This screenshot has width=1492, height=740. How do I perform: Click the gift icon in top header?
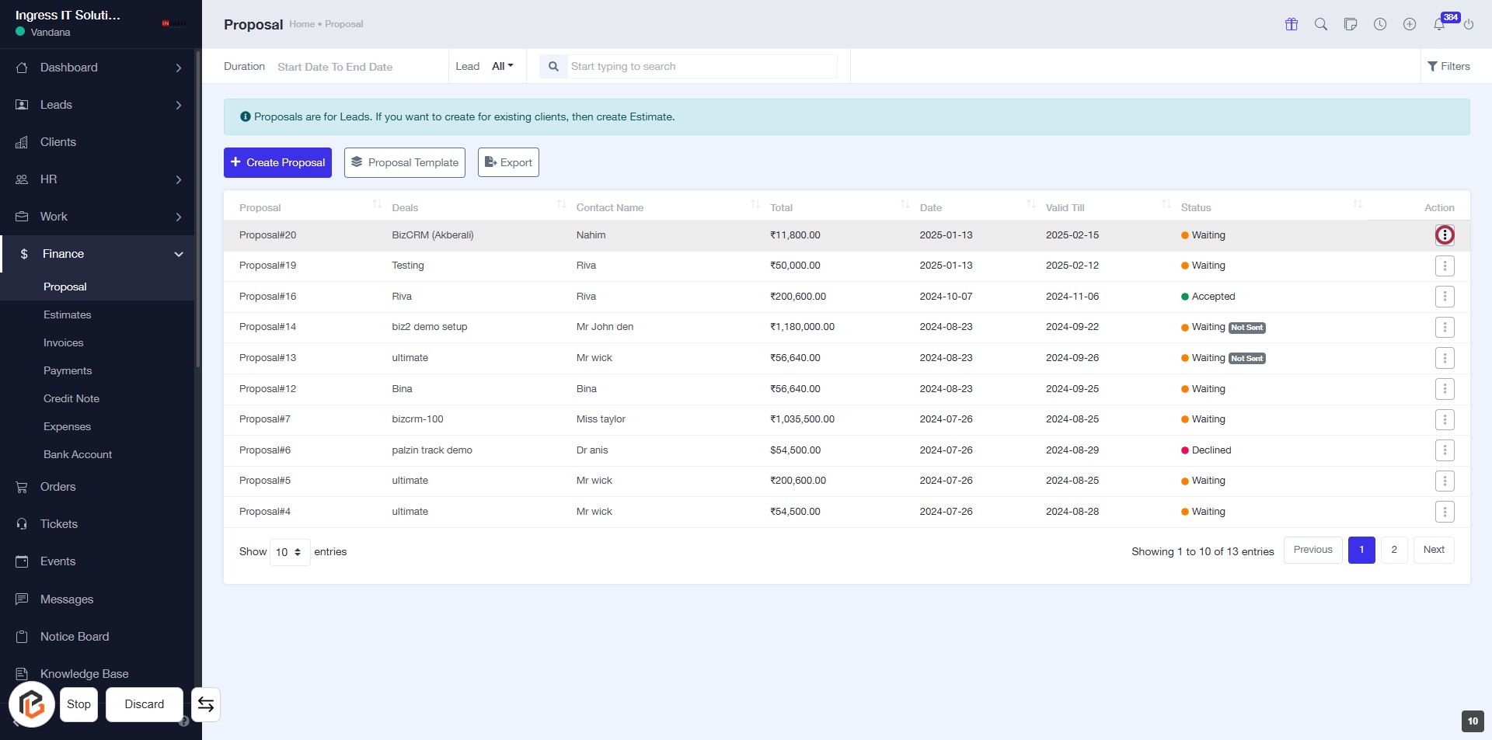(x=1292, y=24)
